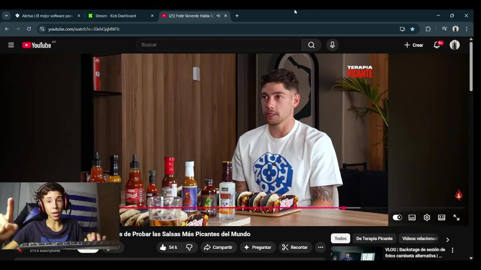
Task: Click the youtube.com address bar URL
Action: click(x=84, y=29)
